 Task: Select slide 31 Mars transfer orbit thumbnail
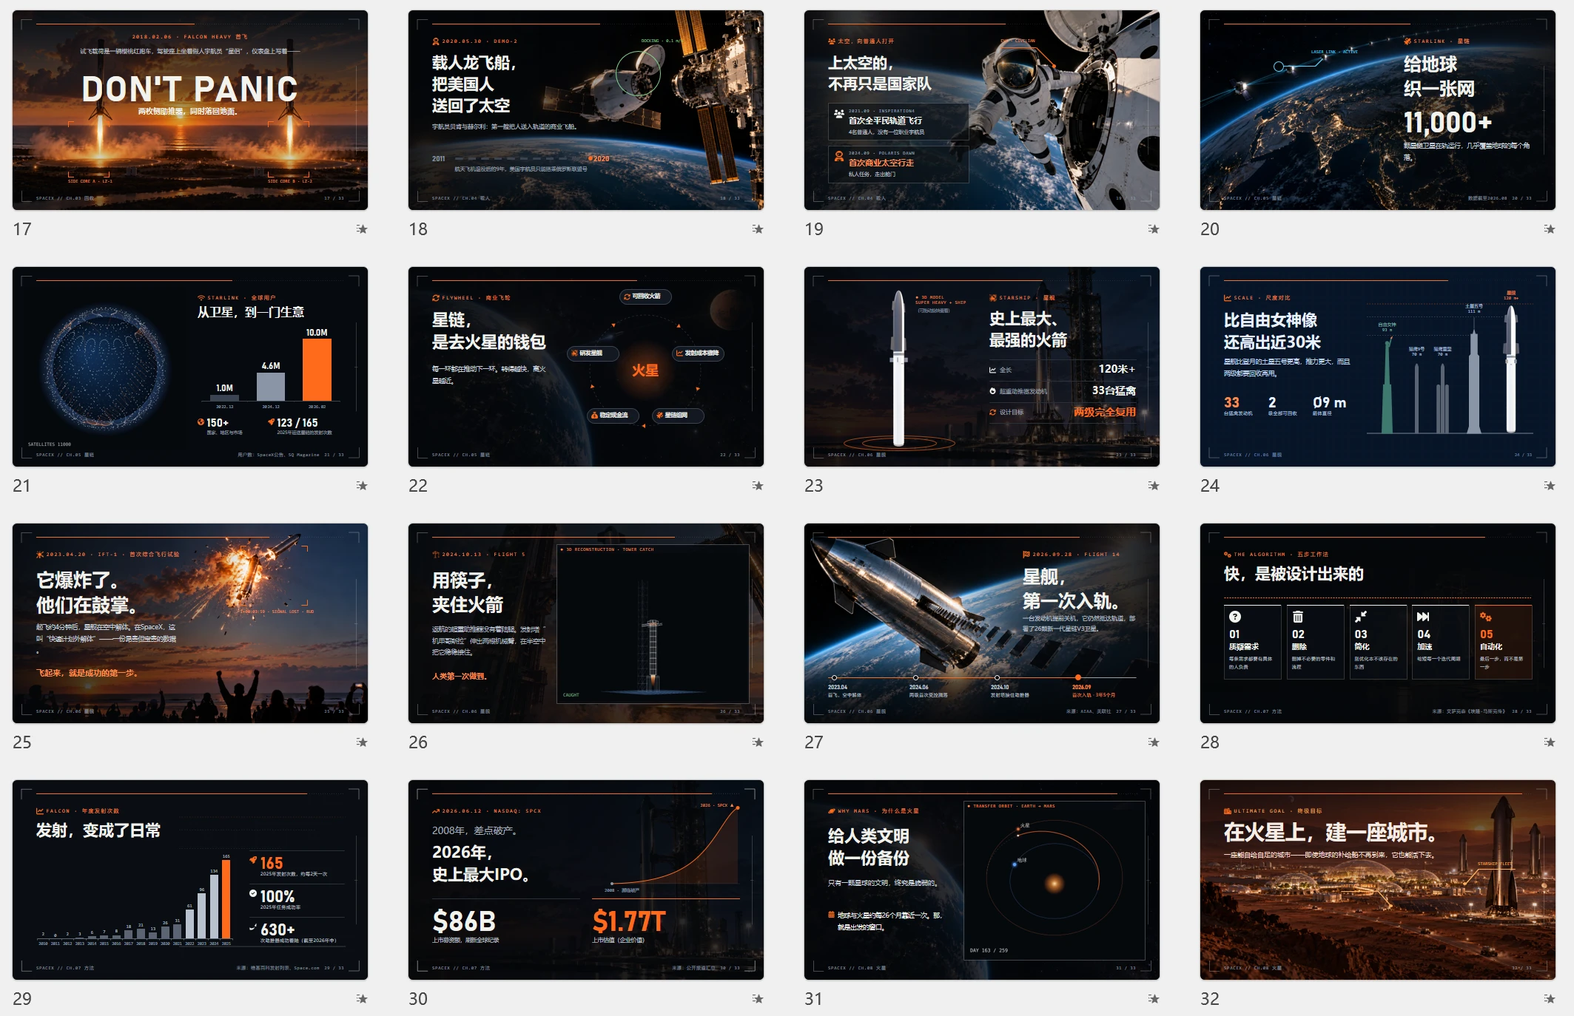[x=982, y=880]
